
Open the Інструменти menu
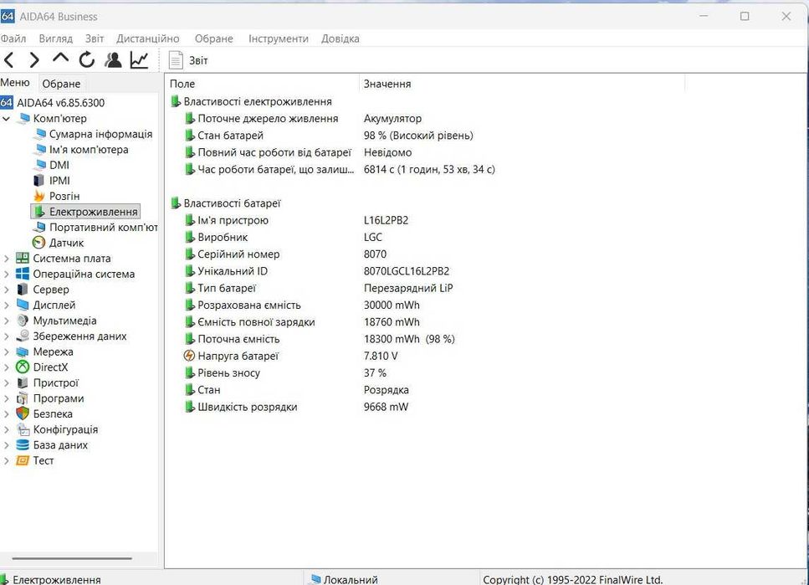pyautogui.click(x=278, y=38)
